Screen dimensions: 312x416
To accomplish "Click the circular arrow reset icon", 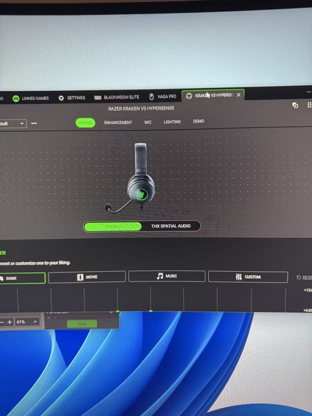I will pyautogui.click(x=299, y=278).
